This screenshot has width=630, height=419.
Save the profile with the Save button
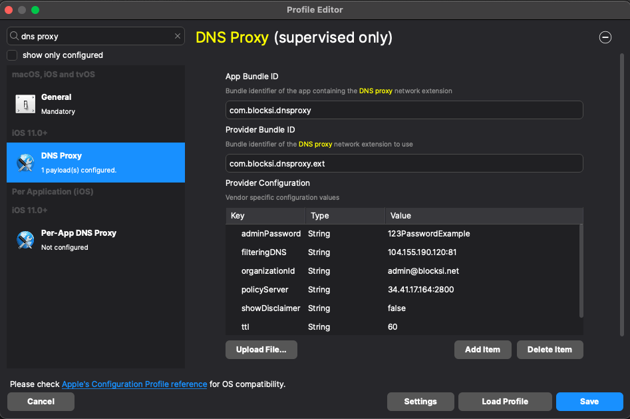click(589, 402)
